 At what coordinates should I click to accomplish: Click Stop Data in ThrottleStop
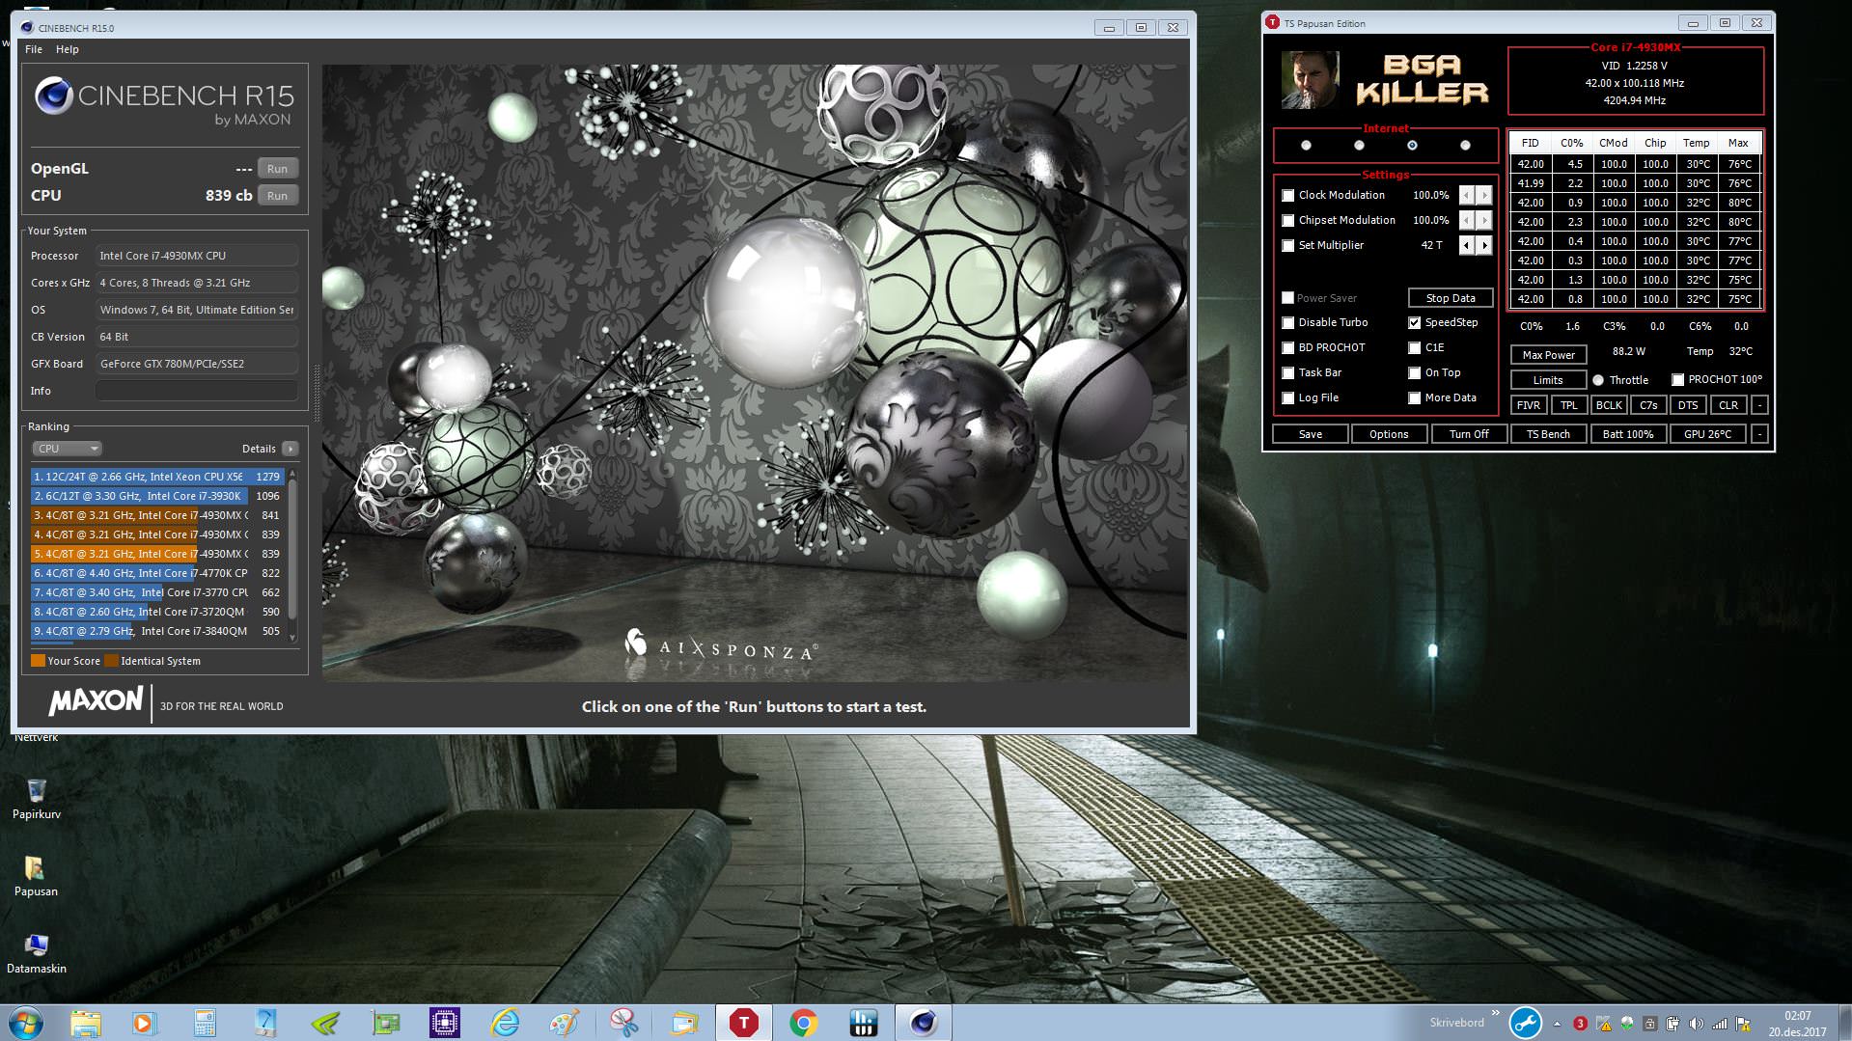[1451, 298]
